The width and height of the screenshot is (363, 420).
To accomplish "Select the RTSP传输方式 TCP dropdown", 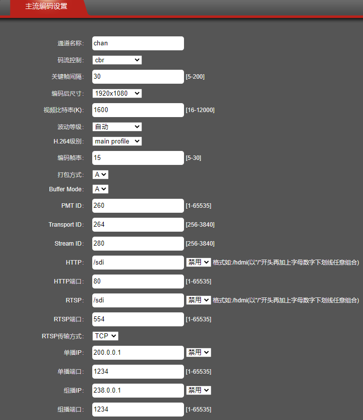I will (x=106, y=336).
